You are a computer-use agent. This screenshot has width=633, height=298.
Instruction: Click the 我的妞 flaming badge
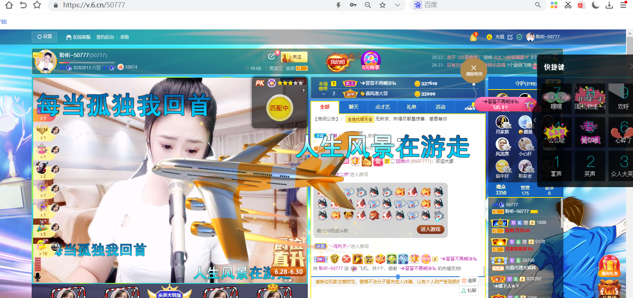[x=338, y=62]
